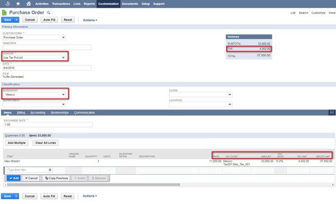Click the Date input field

[x=47, y=68]
